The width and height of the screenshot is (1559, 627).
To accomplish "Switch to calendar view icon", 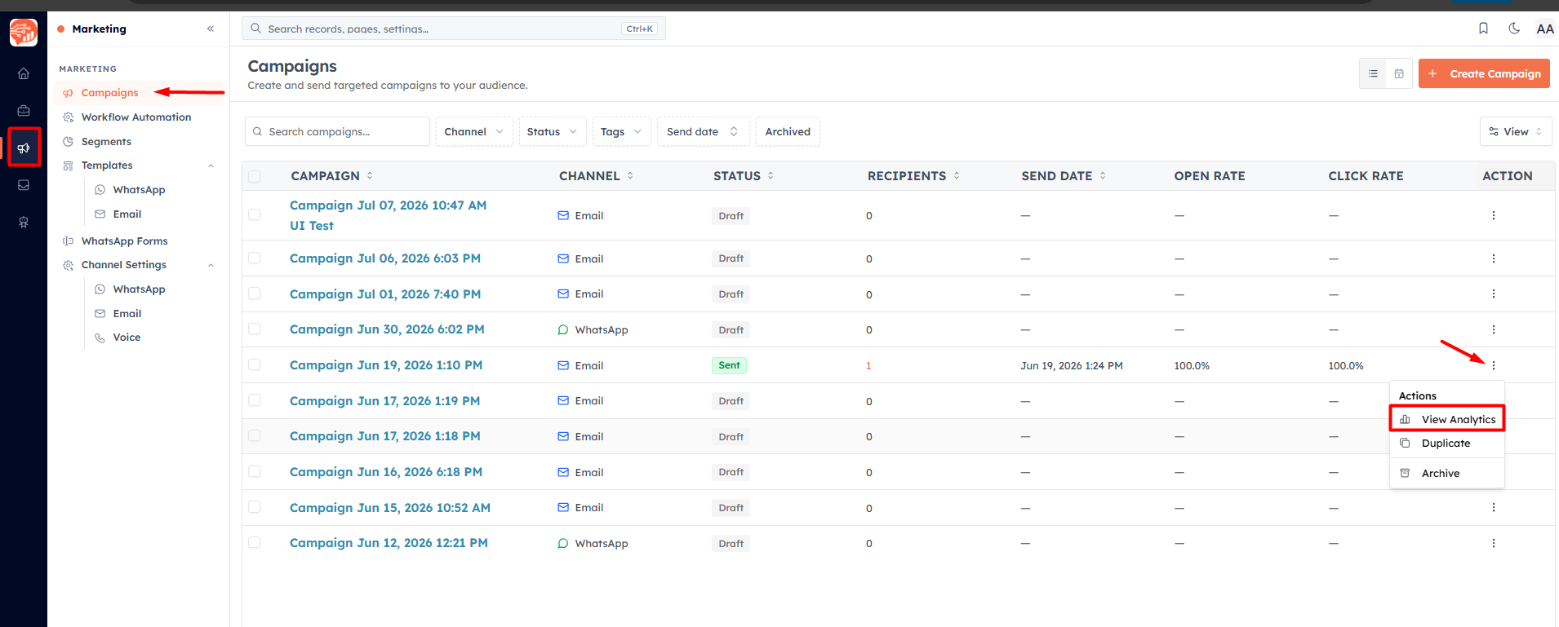I will click(x=1399, y=73).
